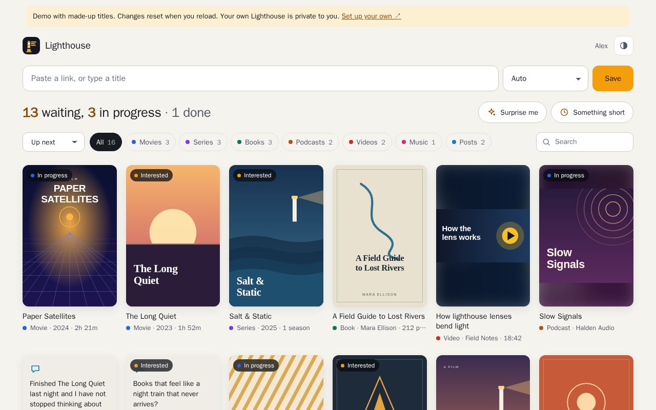Play the How the lens works video

click(510, 236)
